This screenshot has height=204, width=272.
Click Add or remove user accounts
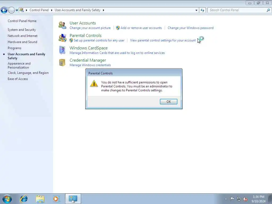(141, 28)
